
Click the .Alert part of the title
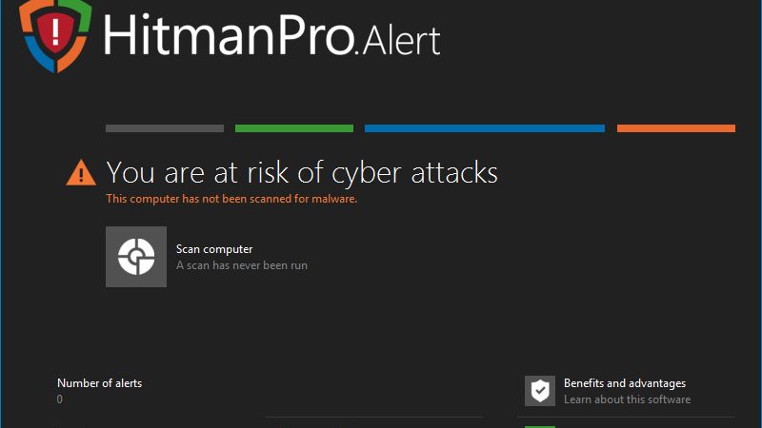click(x=398, y=41)
